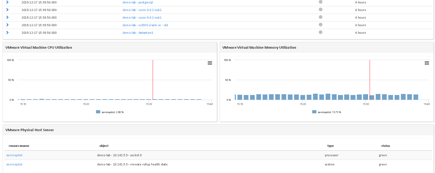Click the 15:30 axis label in the Memory chart
The height and width of the screenshot is (173, 435).
[366, 104]
